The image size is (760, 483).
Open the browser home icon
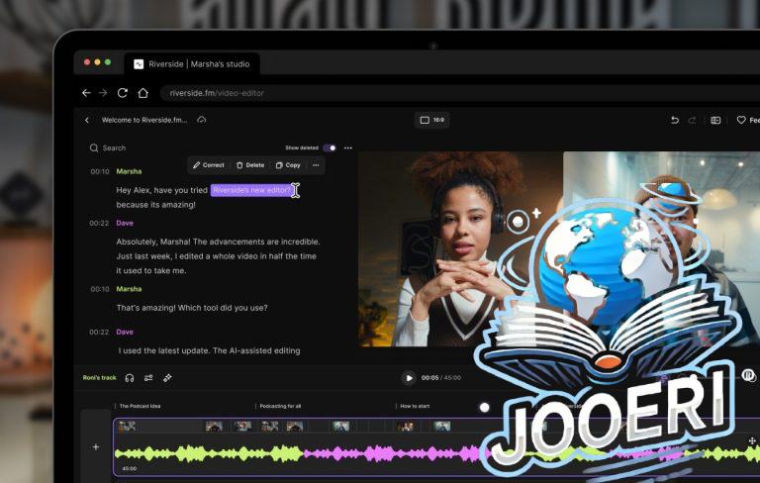pos(142,93)
